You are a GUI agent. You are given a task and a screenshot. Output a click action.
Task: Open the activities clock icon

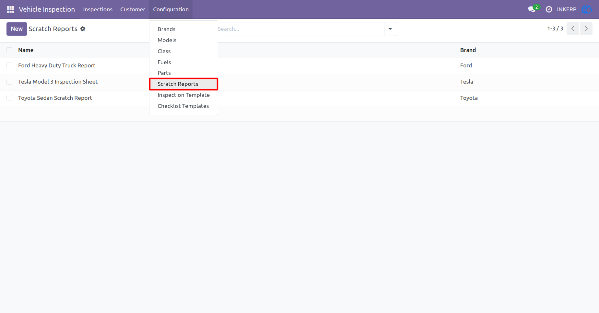click(x=549, y=9)
